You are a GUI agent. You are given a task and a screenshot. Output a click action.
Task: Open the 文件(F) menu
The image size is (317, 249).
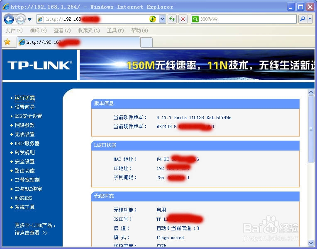click(x=14, y=31)
